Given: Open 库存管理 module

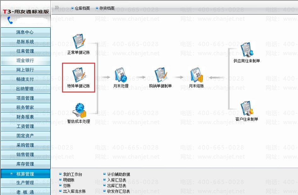Looking at the screenshot, I should (26, 164).
